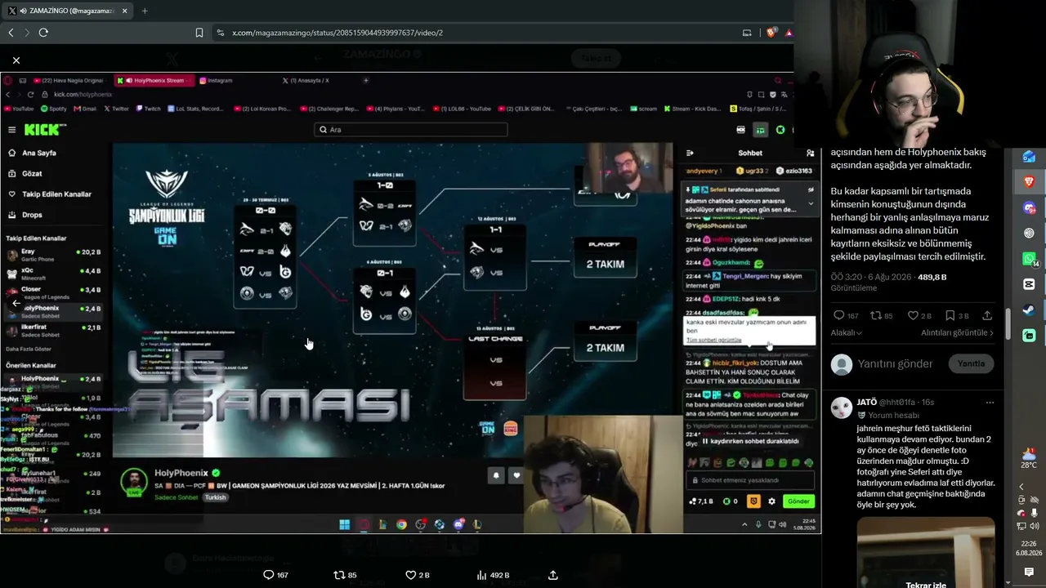Open WhatsApp from the taskbar

(x=1029, y=259)
